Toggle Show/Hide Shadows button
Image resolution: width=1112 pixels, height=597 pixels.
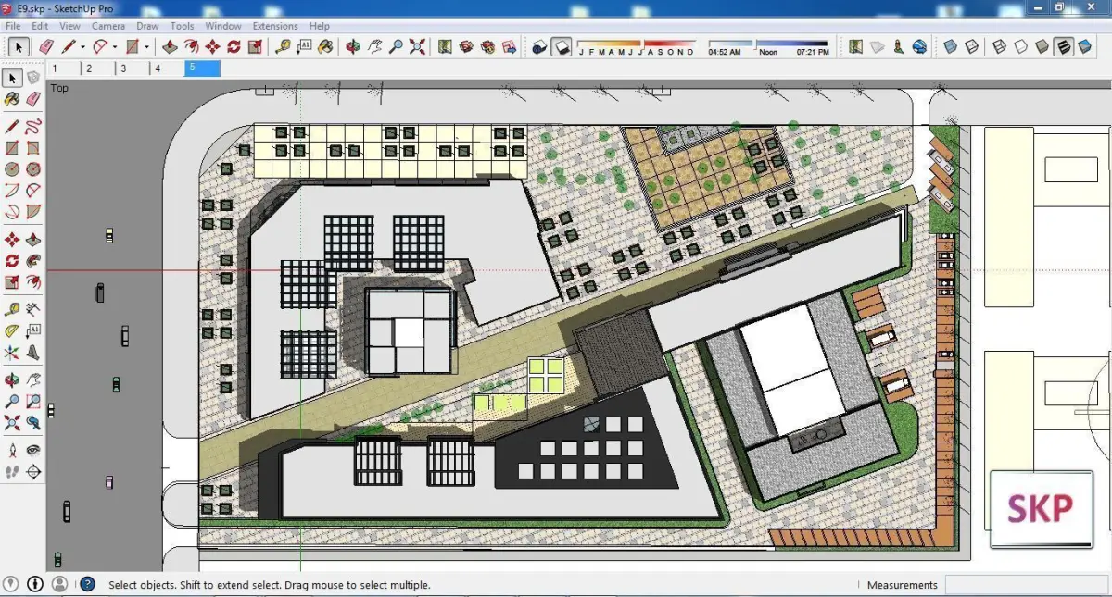pyautogui.click(x=561, y=46)
